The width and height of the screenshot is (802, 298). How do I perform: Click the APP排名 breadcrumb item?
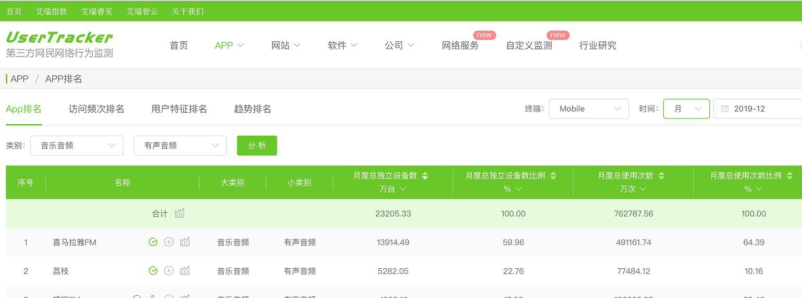click(x=64, y=79)
